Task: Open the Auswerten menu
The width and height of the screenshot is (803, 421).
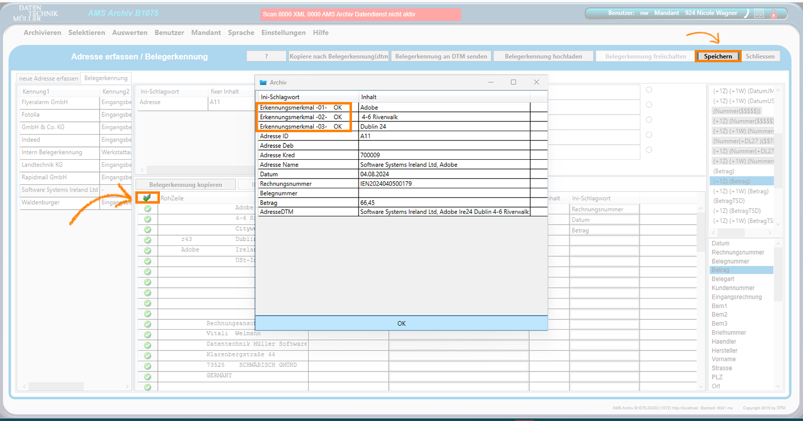Action: 130,33
